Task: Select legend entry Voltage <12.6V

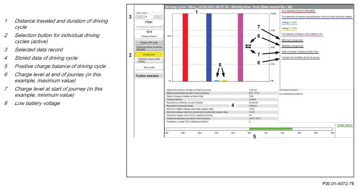Action: coord(289,28)
